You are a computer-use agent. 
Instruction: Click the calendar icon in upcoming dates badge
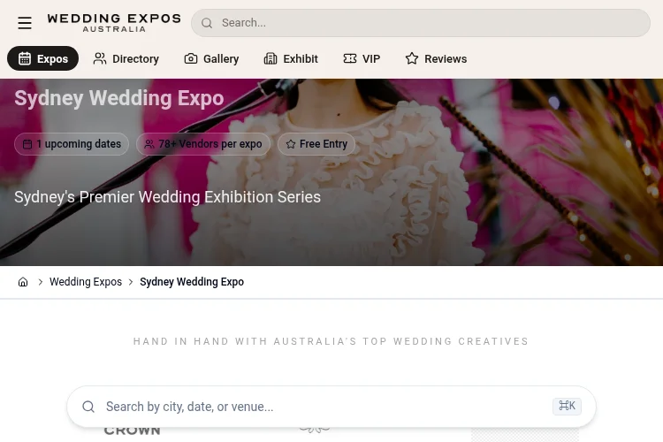27,144
